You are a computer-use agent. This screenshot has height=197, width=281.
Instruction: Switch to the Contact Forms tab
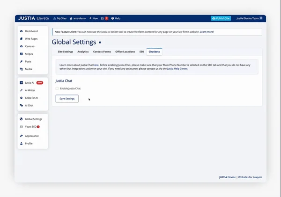point(102,51)
